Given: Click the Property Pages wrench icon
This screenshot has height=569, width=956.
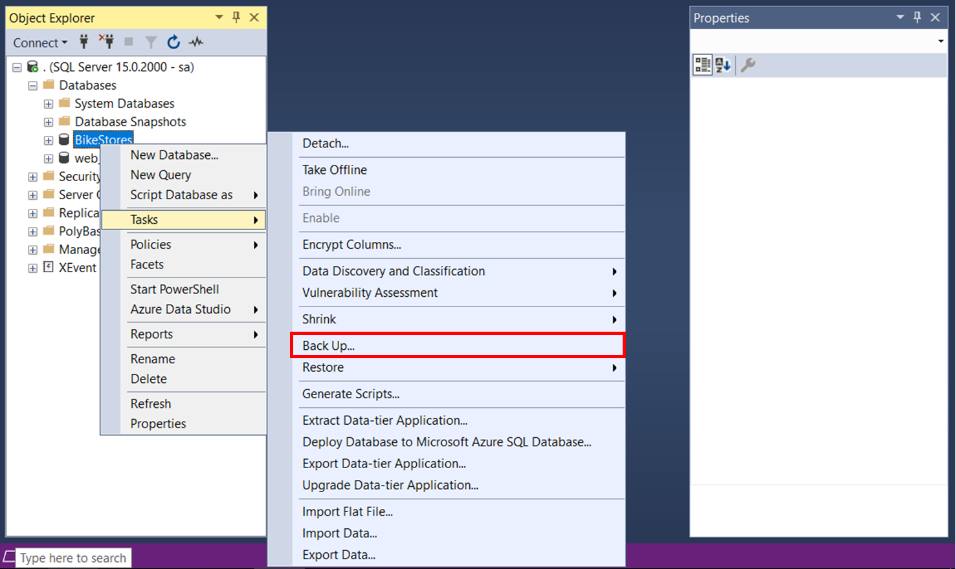Looking at the screenshot, I should pyautogui.click(x=748, y=65).
